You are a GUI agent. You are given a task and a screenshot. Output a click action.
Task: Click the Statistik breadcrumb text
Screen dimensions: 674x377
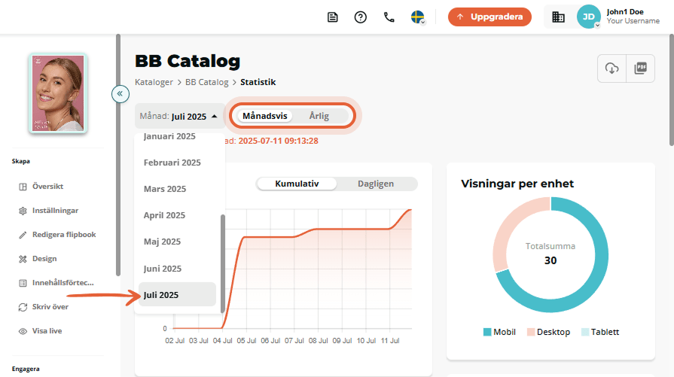[258, 82]
